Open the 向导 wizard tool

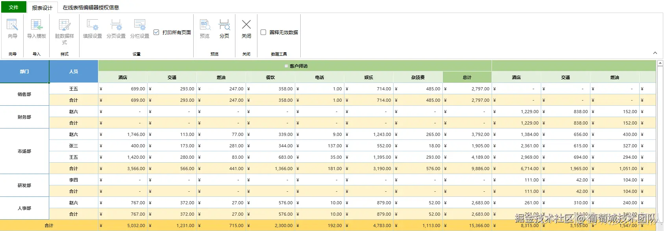(x=12, y=29)
